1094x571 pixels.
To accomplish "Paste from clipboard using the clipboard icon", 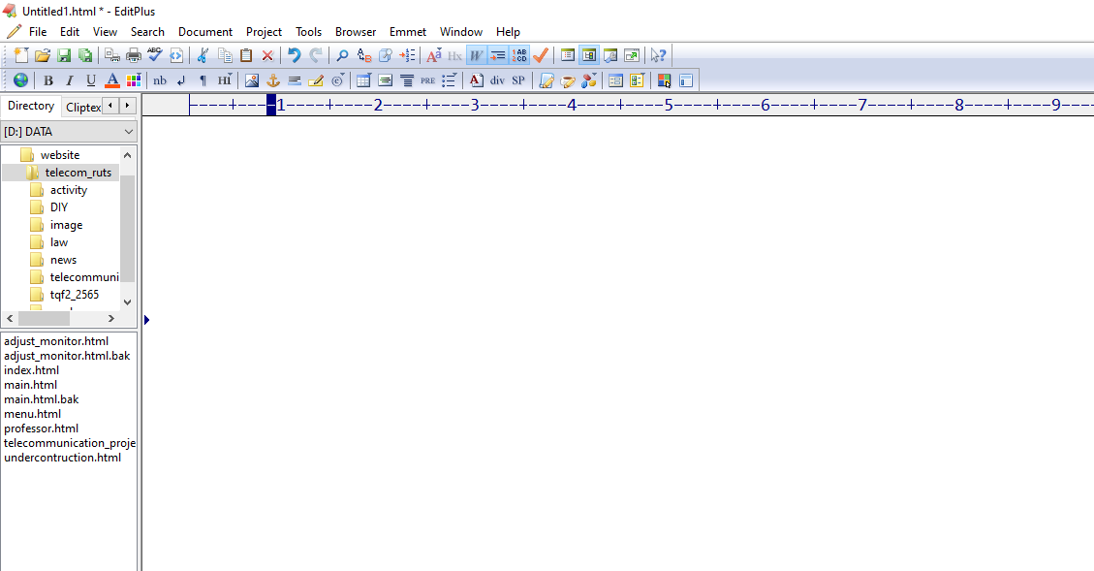I will [x=245, y=55].
